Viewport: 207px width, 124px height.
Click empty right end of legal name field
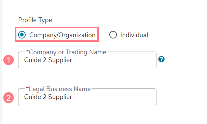pos(132,97)
